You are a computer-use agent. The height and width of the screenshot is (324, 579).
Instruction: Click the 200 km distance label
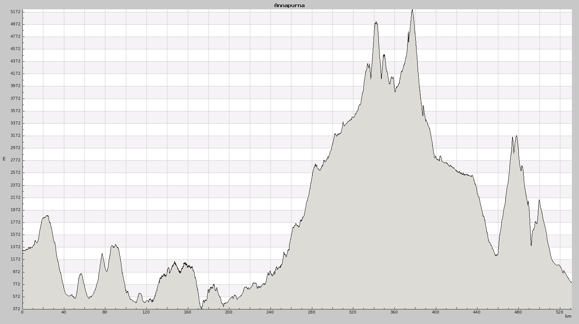coord(229,312)
